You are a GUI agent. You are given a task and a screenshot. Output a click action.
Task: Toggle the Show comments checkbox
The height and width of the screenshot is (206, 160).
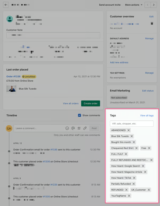(79, 115)
